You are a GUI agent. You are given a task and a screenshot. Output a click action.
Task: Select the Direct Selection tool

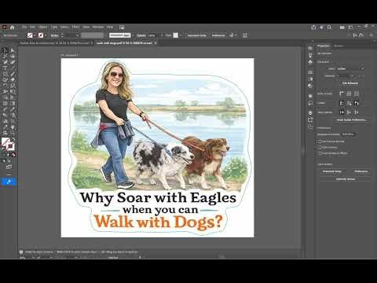coord(13,50)
